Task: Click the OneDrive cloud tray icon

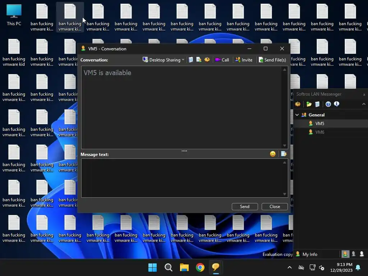Action: point(301,267)
